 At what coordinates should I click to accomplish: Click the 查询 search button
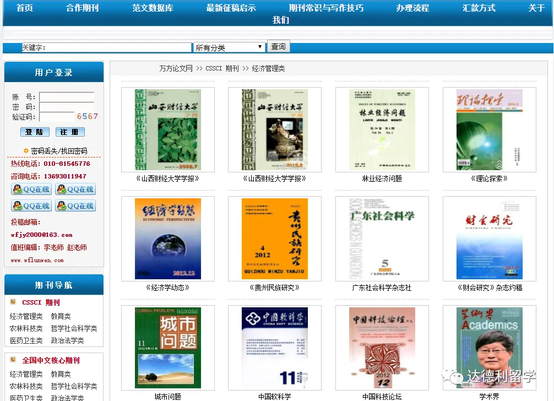(x=279, y=47)
